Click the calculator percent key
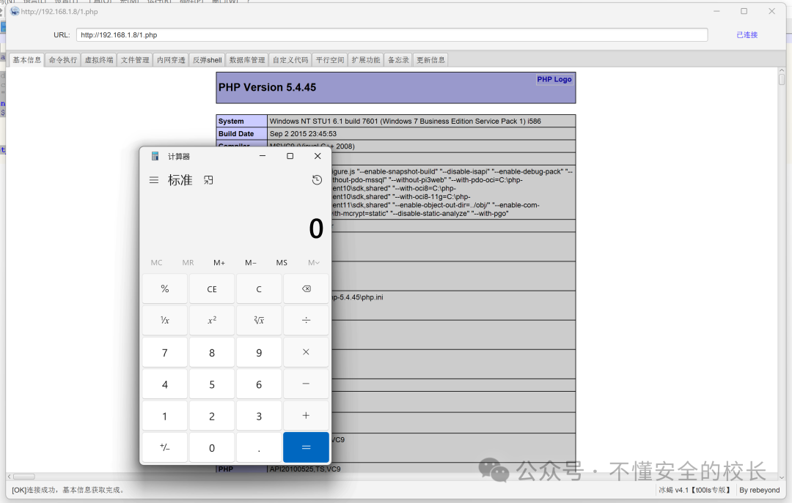Image resolution: width=792 pixels, height=503 pixels. click(165, 289)
